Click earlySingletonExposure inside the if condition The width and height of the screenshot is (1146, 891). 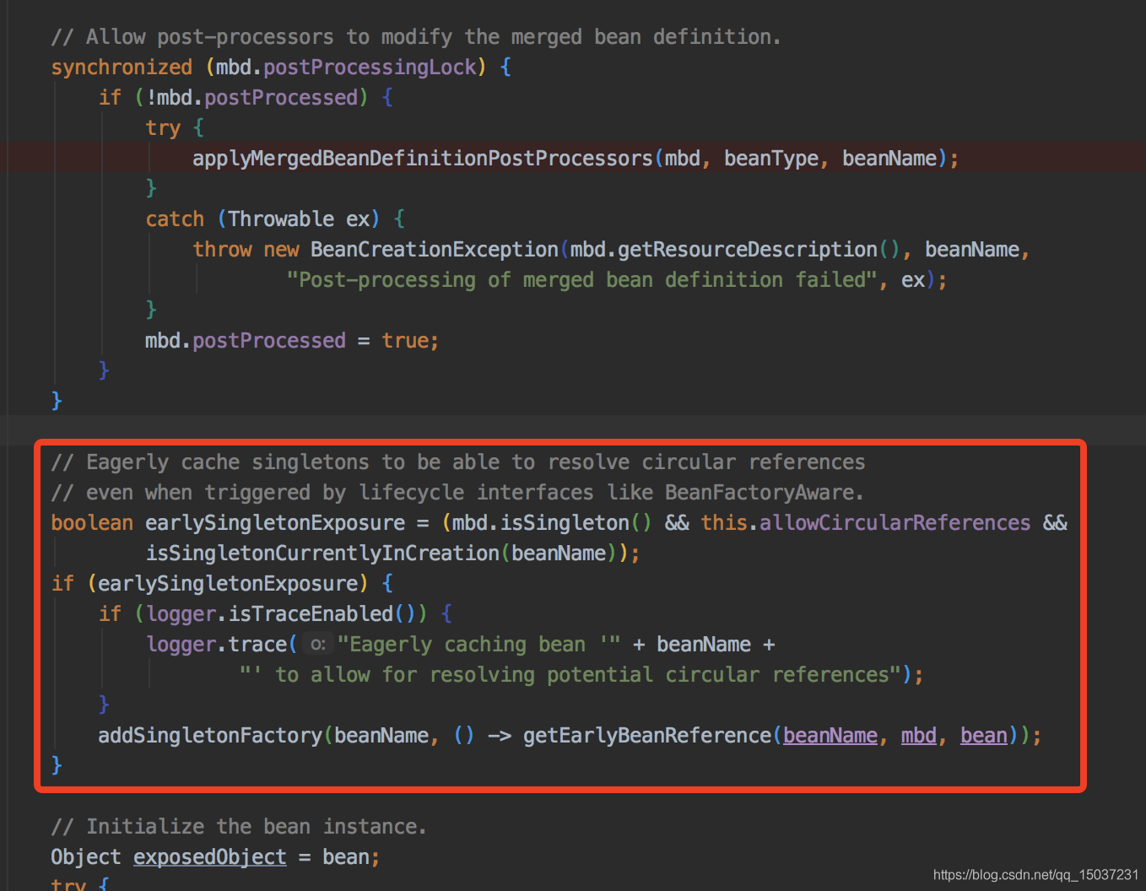click(228, 584)
